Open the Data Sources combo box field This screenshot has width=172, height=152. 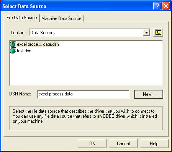[89, 33]
